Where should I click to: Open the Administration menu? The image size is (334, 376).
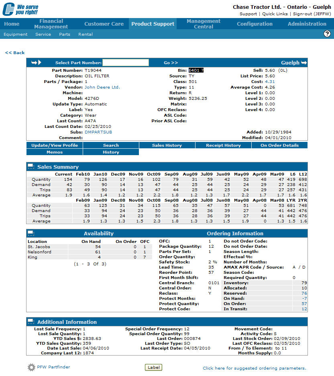tap(307, 24)
